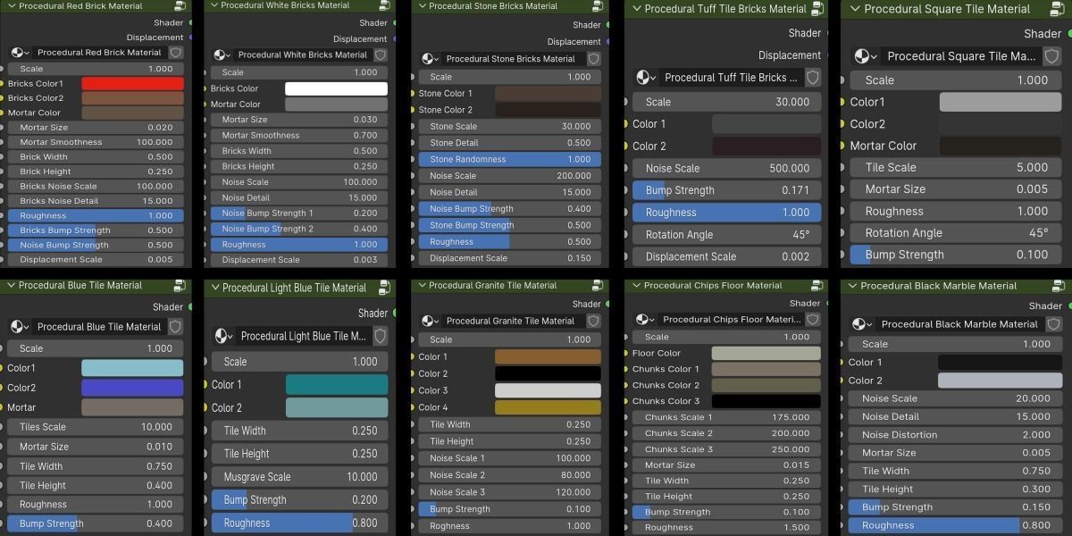This screenshot has height=536, width=1072.
Task: Click node group icon in White Bricks Material header
Action: [x=384, y=5]
